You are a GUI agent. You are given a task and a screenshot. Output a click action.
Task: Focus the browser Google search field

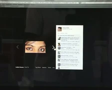tap(96, 3)
